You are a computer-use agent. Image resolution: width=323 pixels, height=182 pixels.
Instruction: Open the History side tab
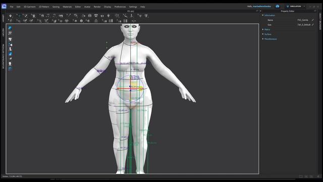click(3, 32)
